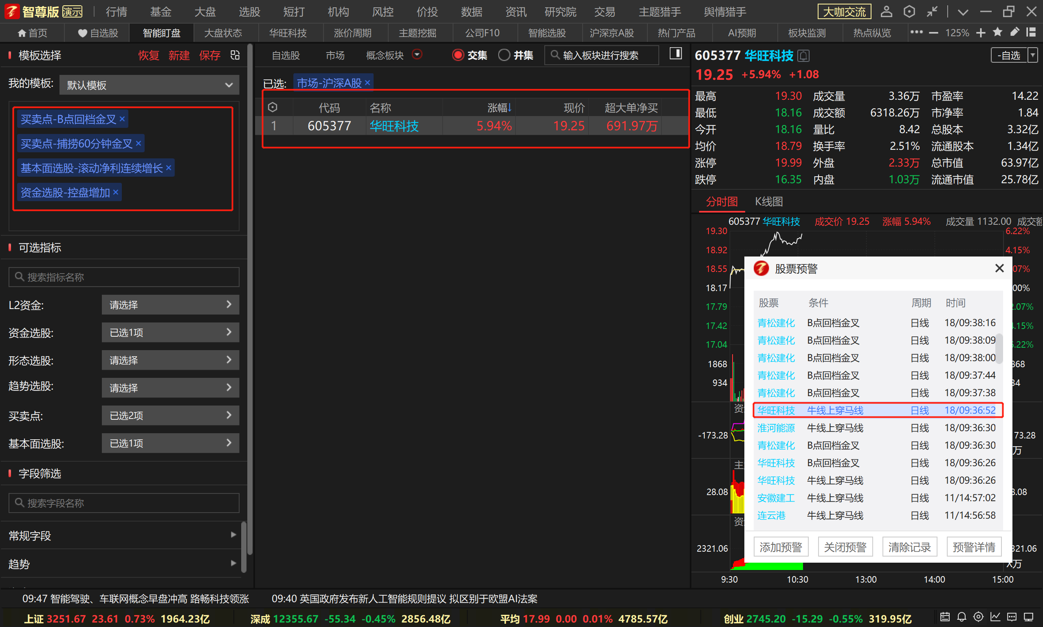Click the monitor screen icon in status bar
The image size is (1043, 627).
1029,617
